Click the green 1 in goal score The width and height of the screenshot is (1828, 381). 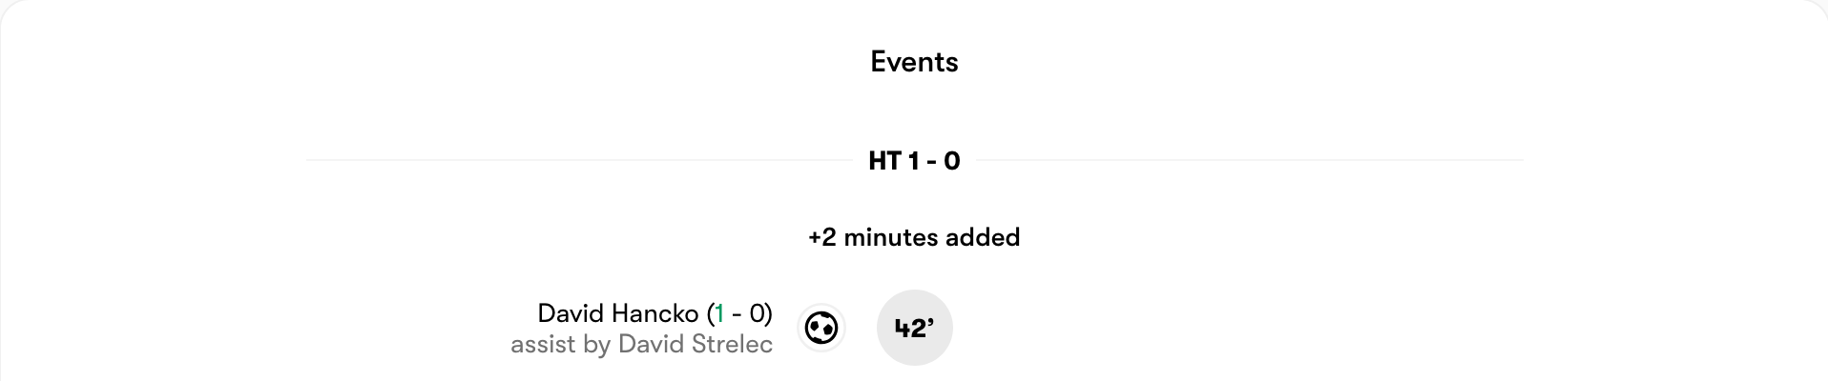719,313
